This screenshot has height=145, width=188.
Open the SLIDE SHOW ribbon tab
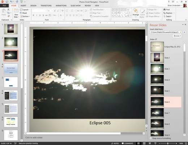(76, 5)
